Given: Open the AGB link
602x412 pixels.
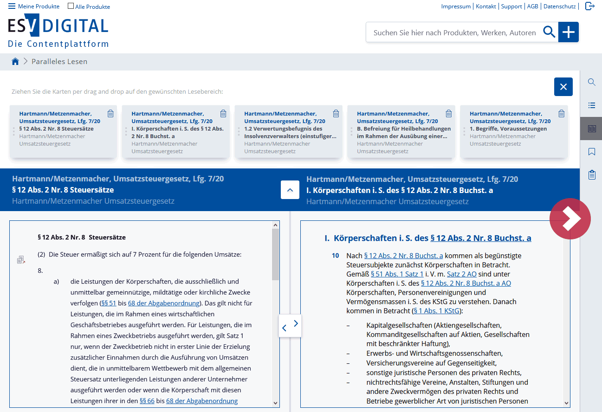Looking at the screenshot, I should point(532,6).
